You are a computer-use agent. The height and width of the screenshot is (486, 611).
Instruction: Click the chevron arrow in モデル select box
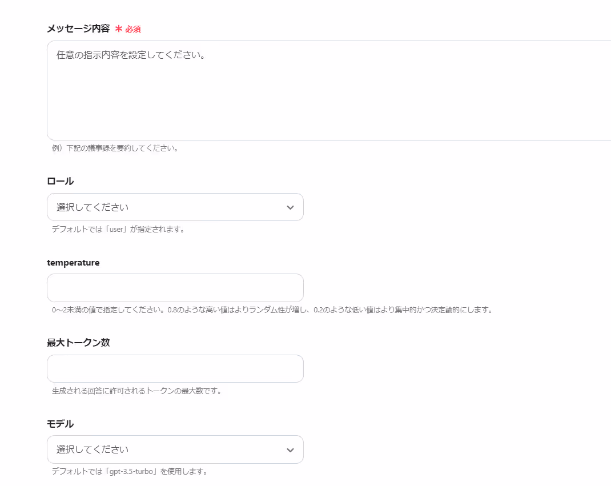tap(290, 450)
